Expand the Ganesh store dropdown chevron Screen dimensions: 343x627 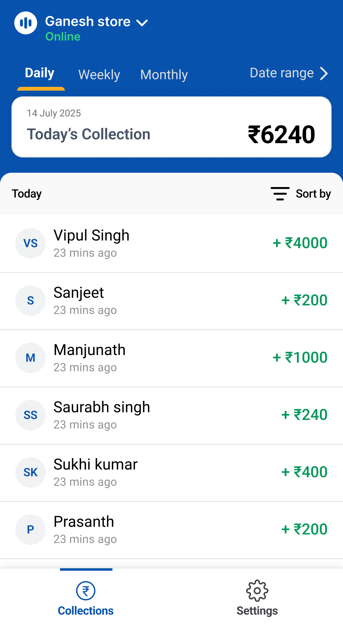point(142,23)
